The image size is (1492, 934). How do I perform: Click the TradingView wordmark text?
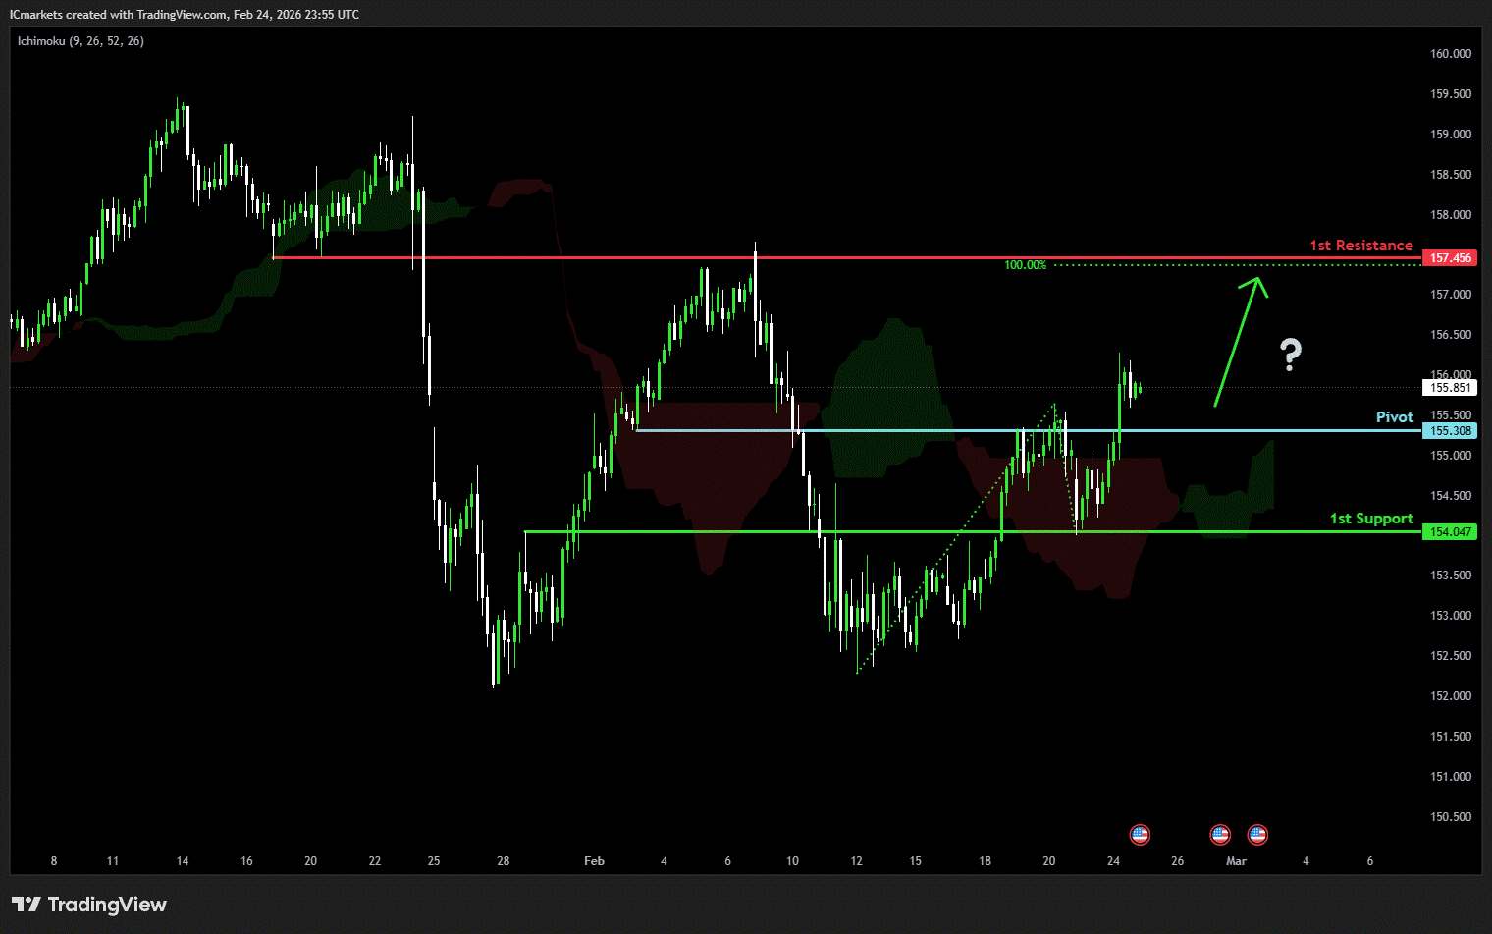click(107, 905)
